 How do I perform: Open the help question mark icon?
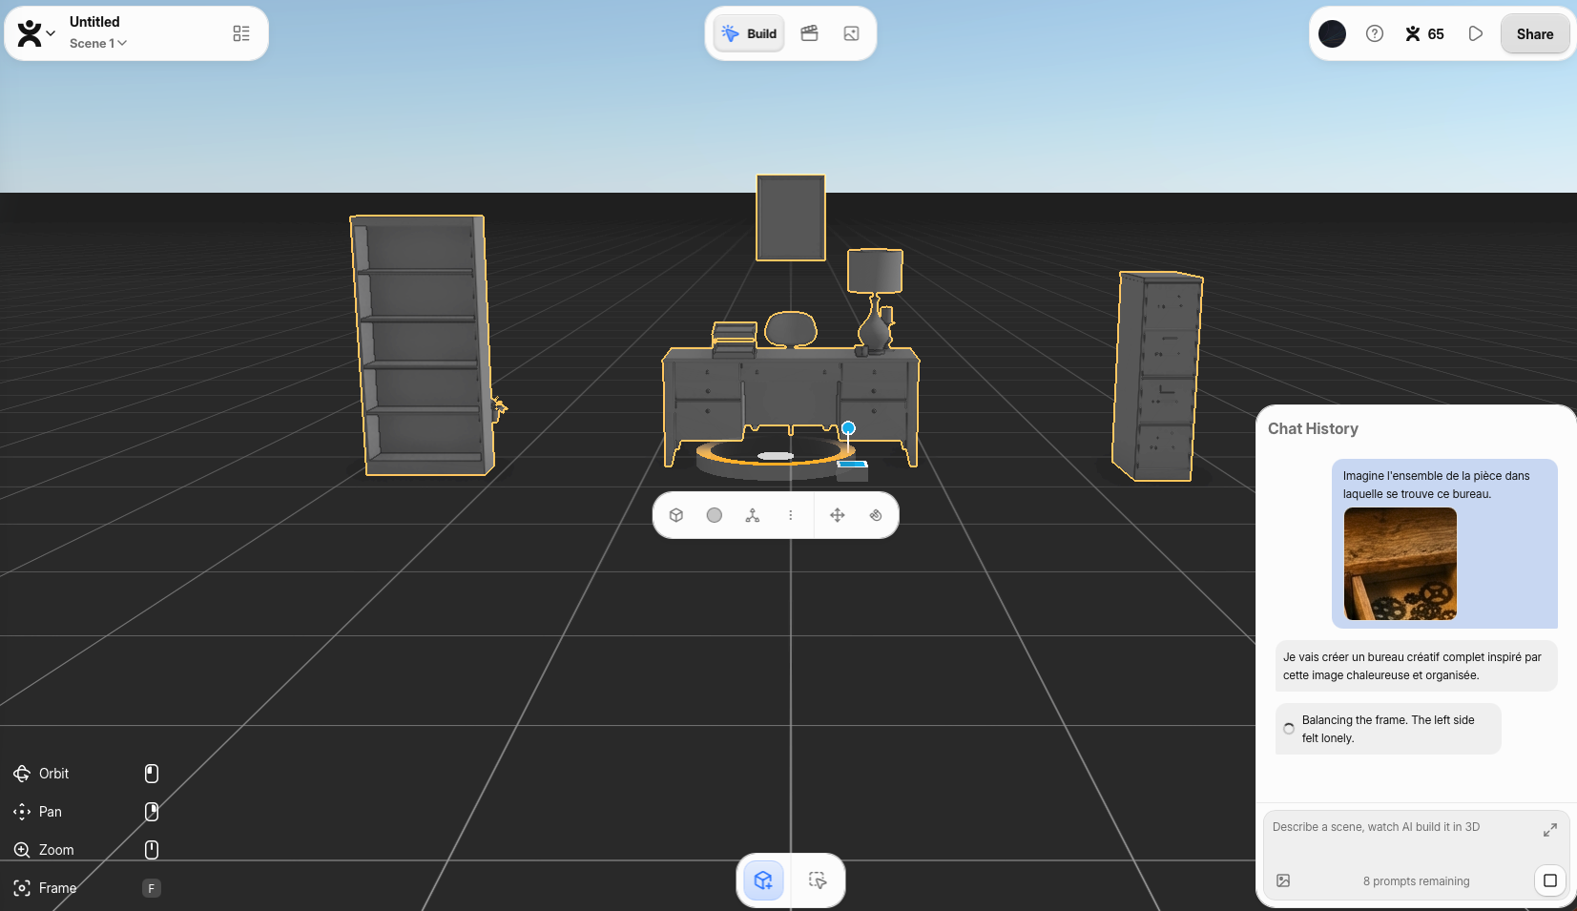coord(1374,33)
